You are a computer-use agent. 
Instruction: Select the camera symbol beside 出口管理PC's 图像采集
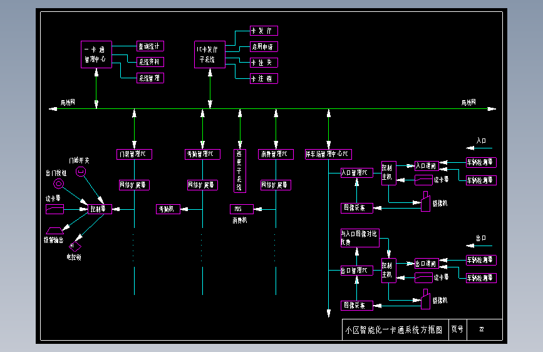[x=426, y=299]
